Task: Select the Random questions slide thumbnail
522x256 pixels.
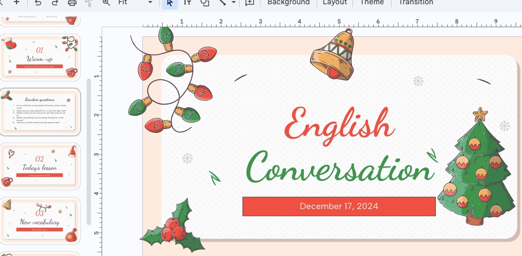Action: click(x=40, y=112)
